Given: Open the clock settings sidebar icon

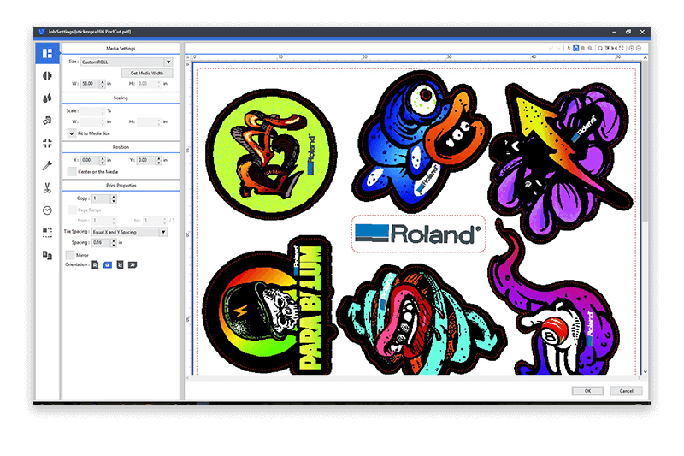Looking at the screenshot, I should click(x=46, y=210).
